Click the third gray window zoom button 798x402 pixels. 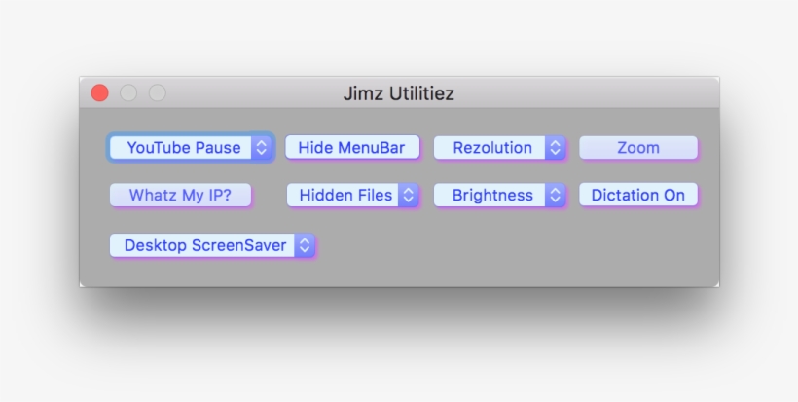point(157,93)
